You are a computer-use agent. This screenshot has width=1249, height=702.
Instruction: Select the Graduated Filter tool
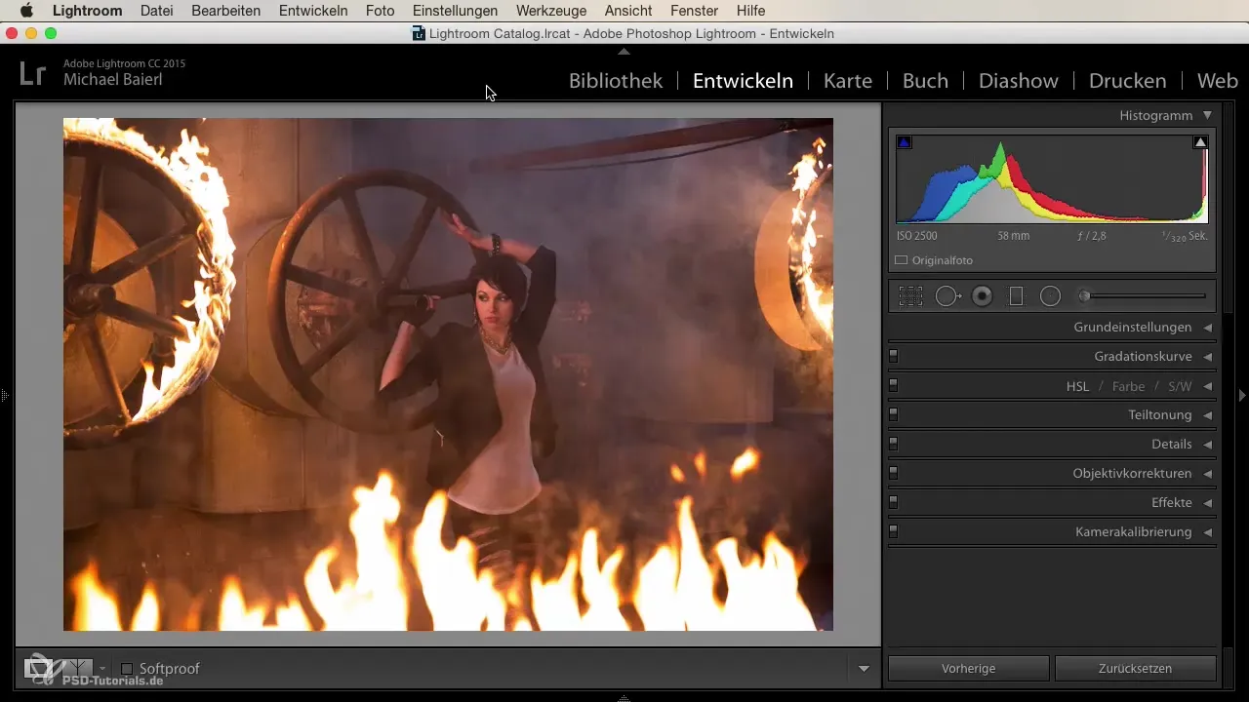[x=1016, y=296]
